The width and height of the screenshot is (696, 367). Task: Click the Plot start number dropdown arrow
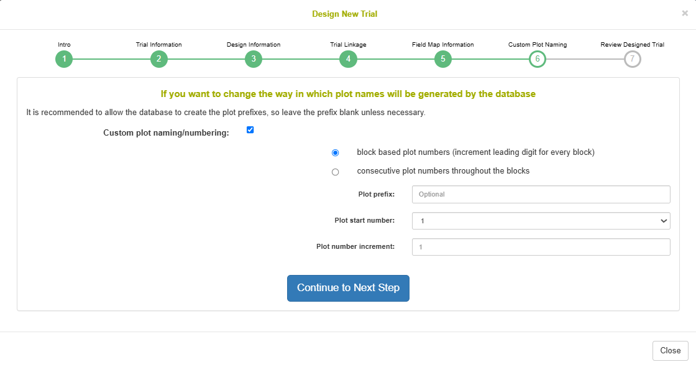[x=664, y=221]
